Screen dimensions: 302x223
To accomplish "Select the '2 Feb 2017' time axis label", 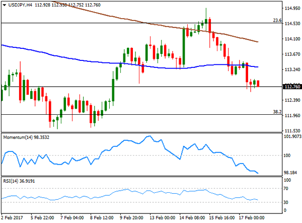I will click(12, 218).
